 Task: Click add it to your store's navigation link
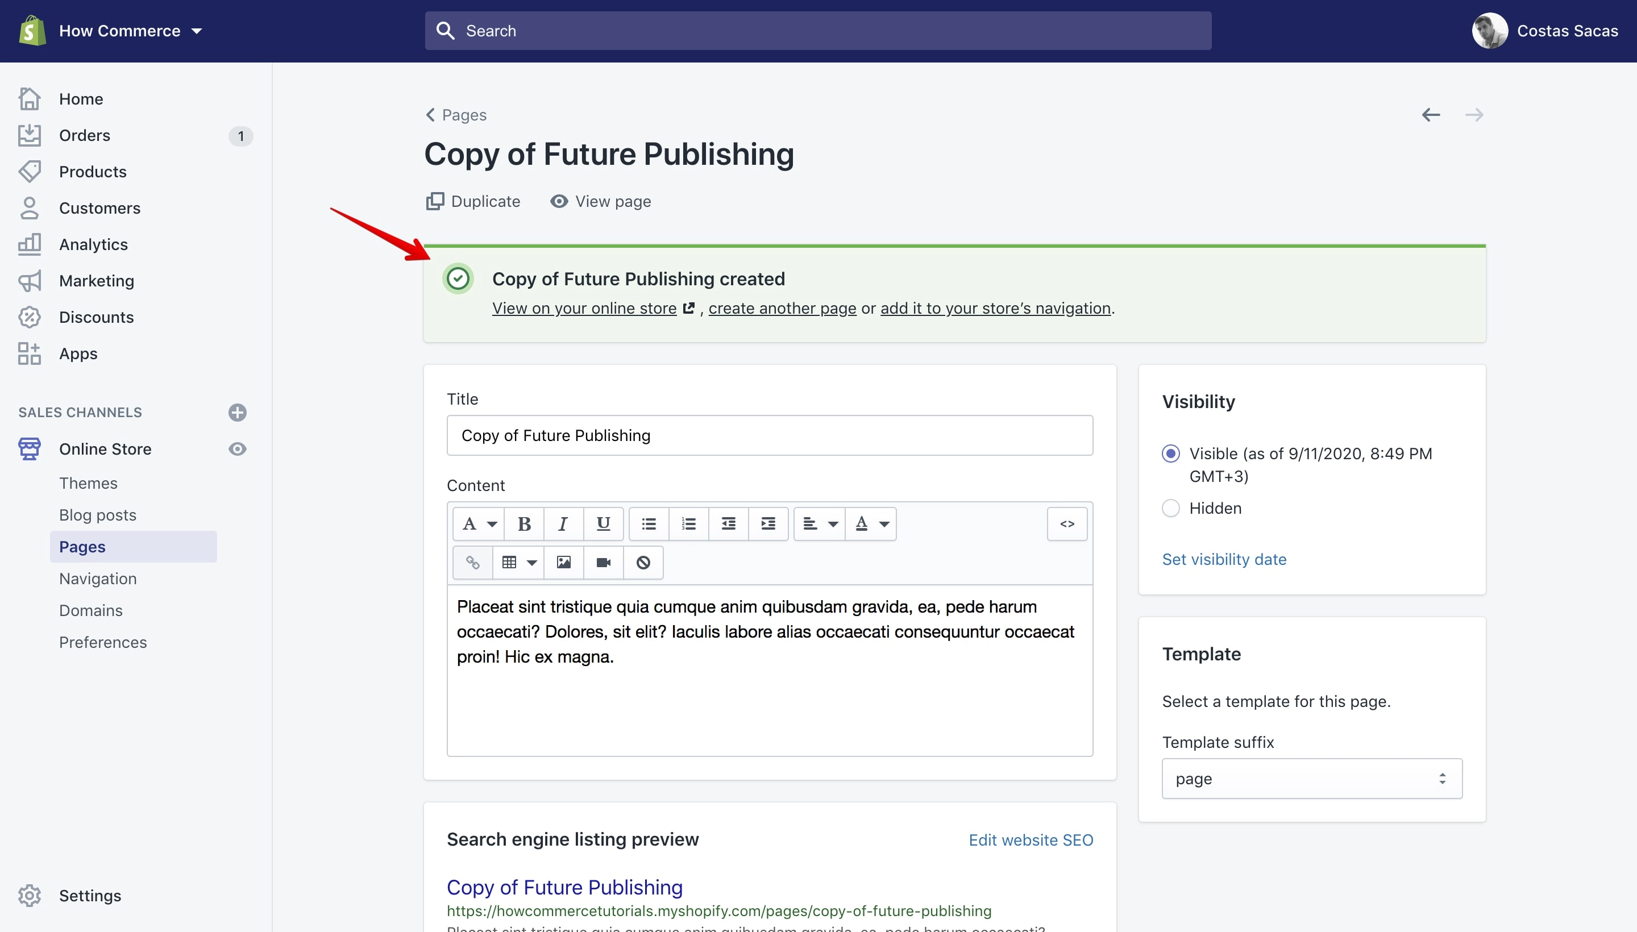995,309
